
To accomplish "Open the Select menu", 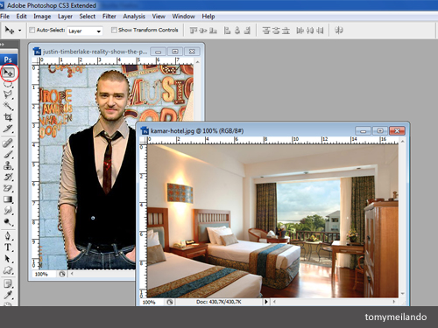I will tap(88, 17).
